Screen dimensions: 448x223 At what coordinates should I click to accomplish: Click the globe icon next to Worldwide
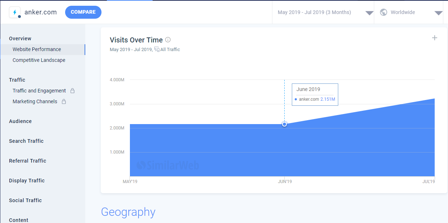click(x=384, y=12)
